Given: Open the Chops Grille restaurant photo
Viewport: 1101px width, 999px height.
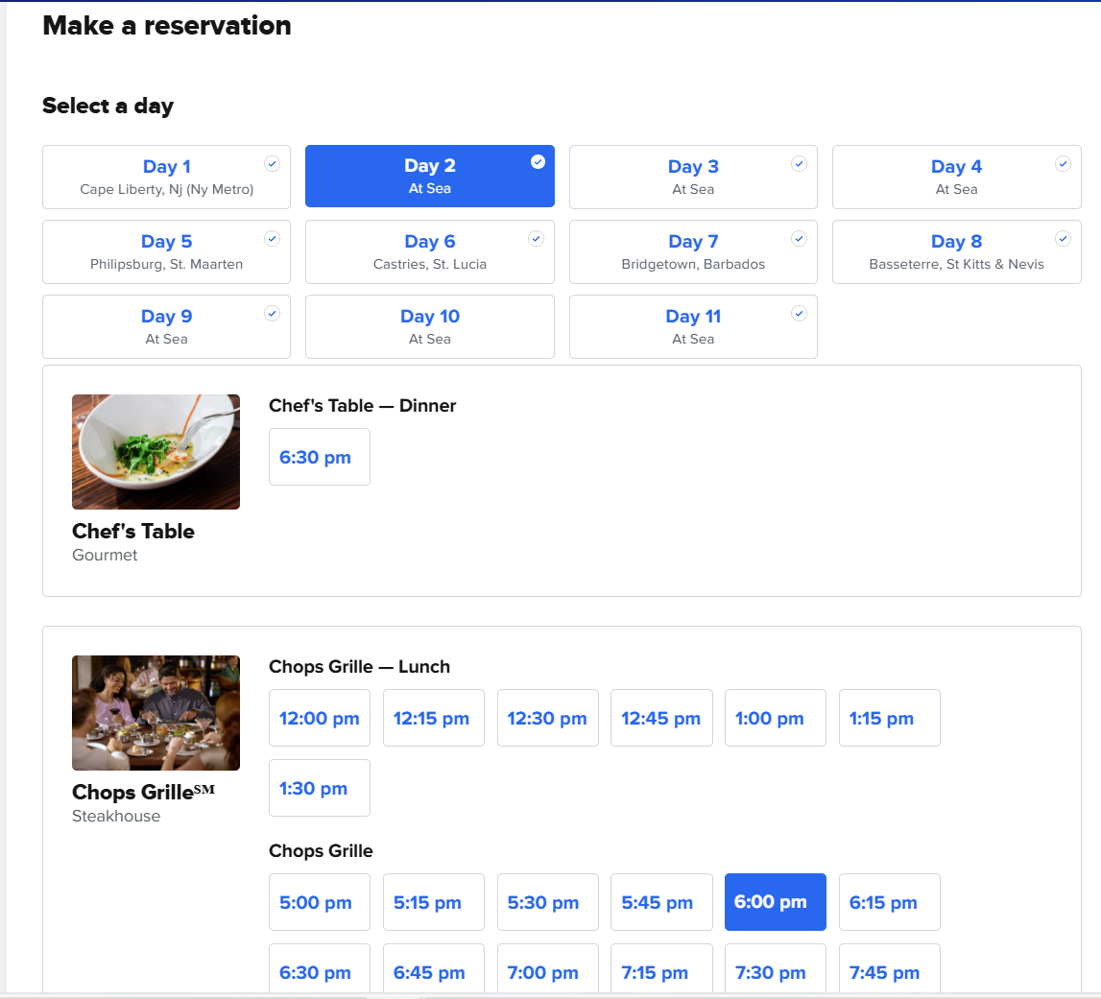Looking at the screenshot, I should click(156, 713).
